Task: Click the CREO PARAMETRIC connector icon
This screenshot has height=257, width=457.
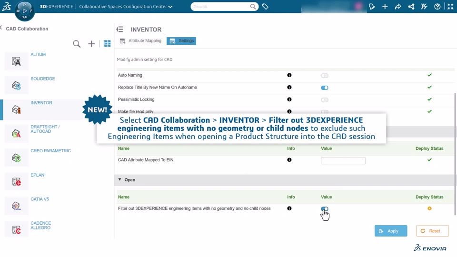Action: pyautogui.click(x=16, y=158)
